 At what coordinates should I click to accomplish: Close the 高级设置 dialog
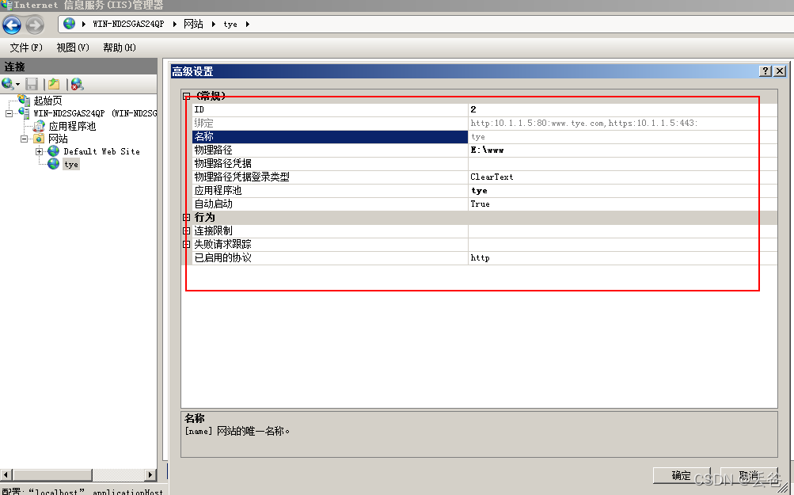click(x=781, y=71)
